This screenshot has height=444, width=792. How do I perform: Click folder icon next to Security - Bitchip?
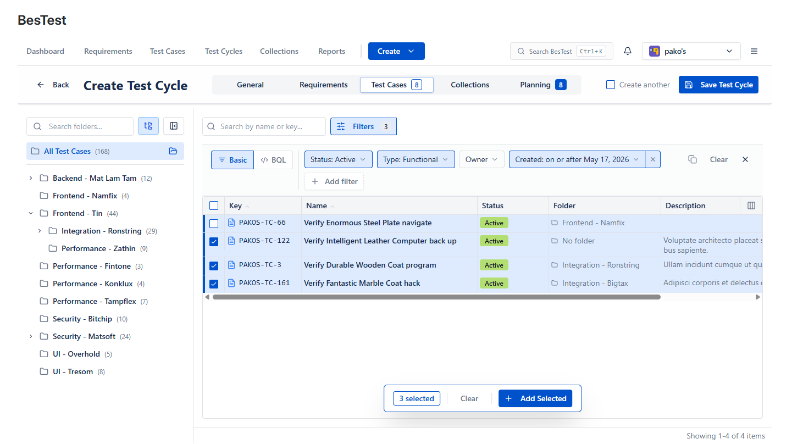click(44, 319)
